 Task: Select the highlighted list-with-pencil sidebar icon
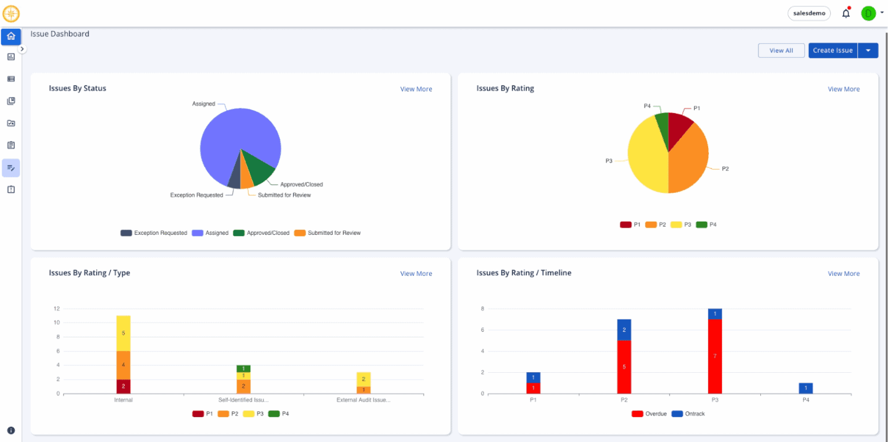(11, 168)
